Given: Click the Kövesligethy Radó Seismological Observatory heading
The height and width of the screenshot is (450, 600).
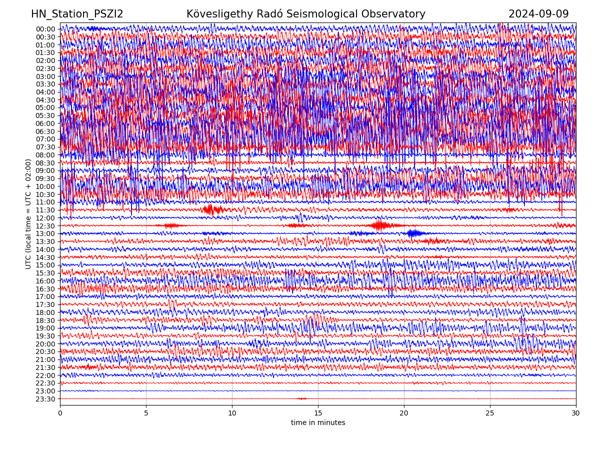Looking at the screenshot, I should [x=305, y=14].
